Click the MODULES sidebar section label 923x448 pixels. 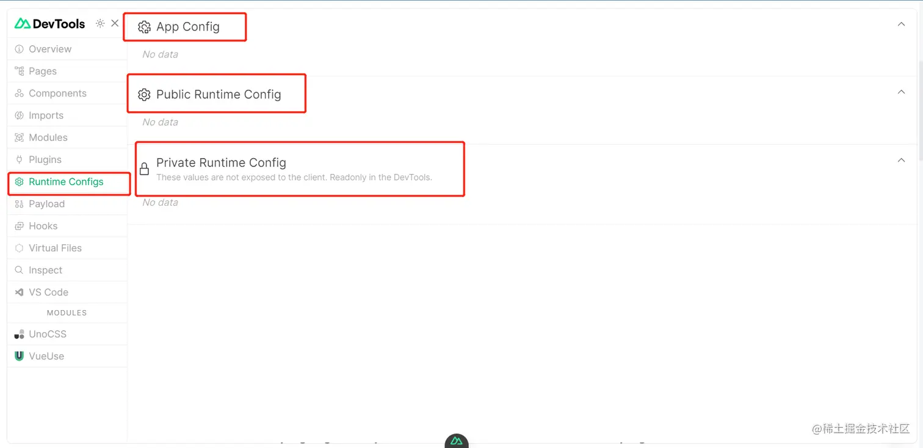tap(67, 313)
